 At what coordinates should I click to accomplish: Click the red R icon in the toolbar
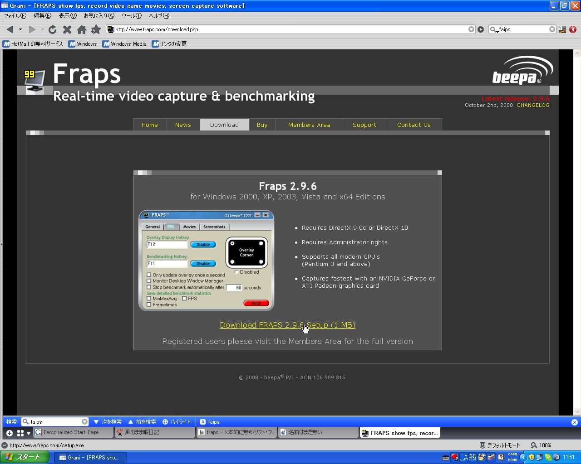tap(573, 29)
